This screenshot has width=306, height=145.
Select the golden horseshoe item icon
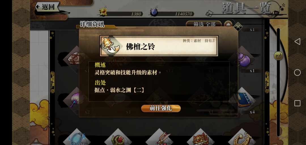(x=242, y=138)
